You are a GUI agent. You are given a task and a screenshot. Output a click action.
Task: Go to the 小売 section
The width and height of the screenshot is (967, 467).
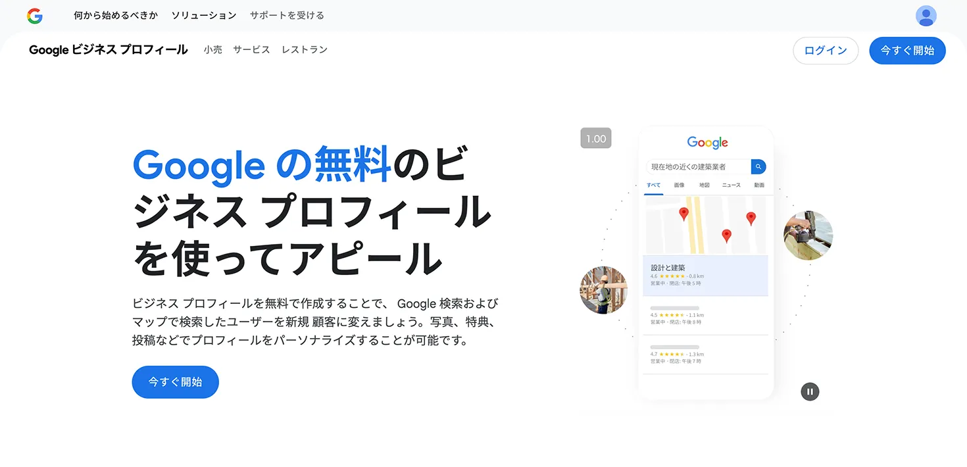pos(213,49)
